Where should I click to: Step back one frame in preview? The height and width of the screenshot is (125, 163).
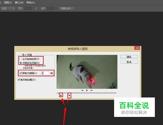pyautogui.click(x=82, y=90)
